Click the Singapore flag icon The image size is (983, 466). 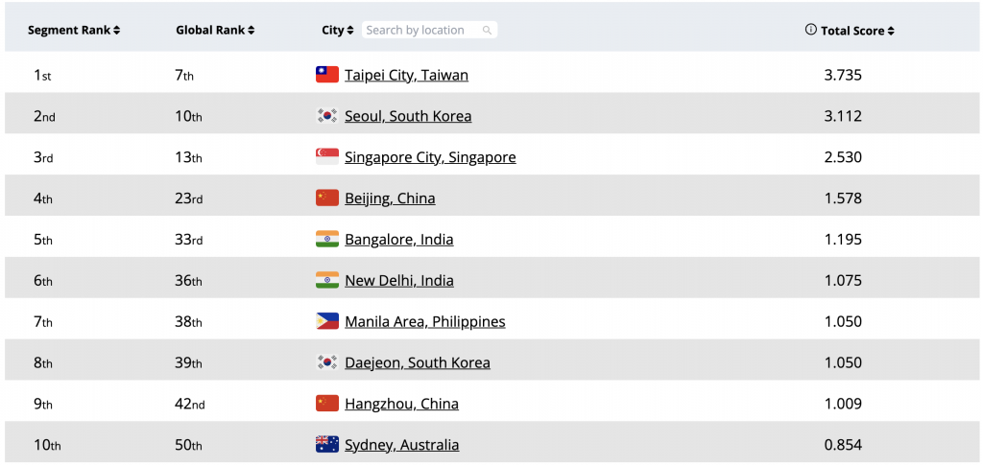327,157
